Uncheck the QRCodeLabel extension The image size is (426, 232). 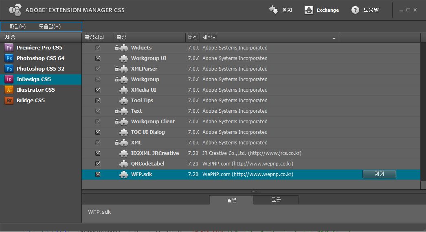click(98, 164)
